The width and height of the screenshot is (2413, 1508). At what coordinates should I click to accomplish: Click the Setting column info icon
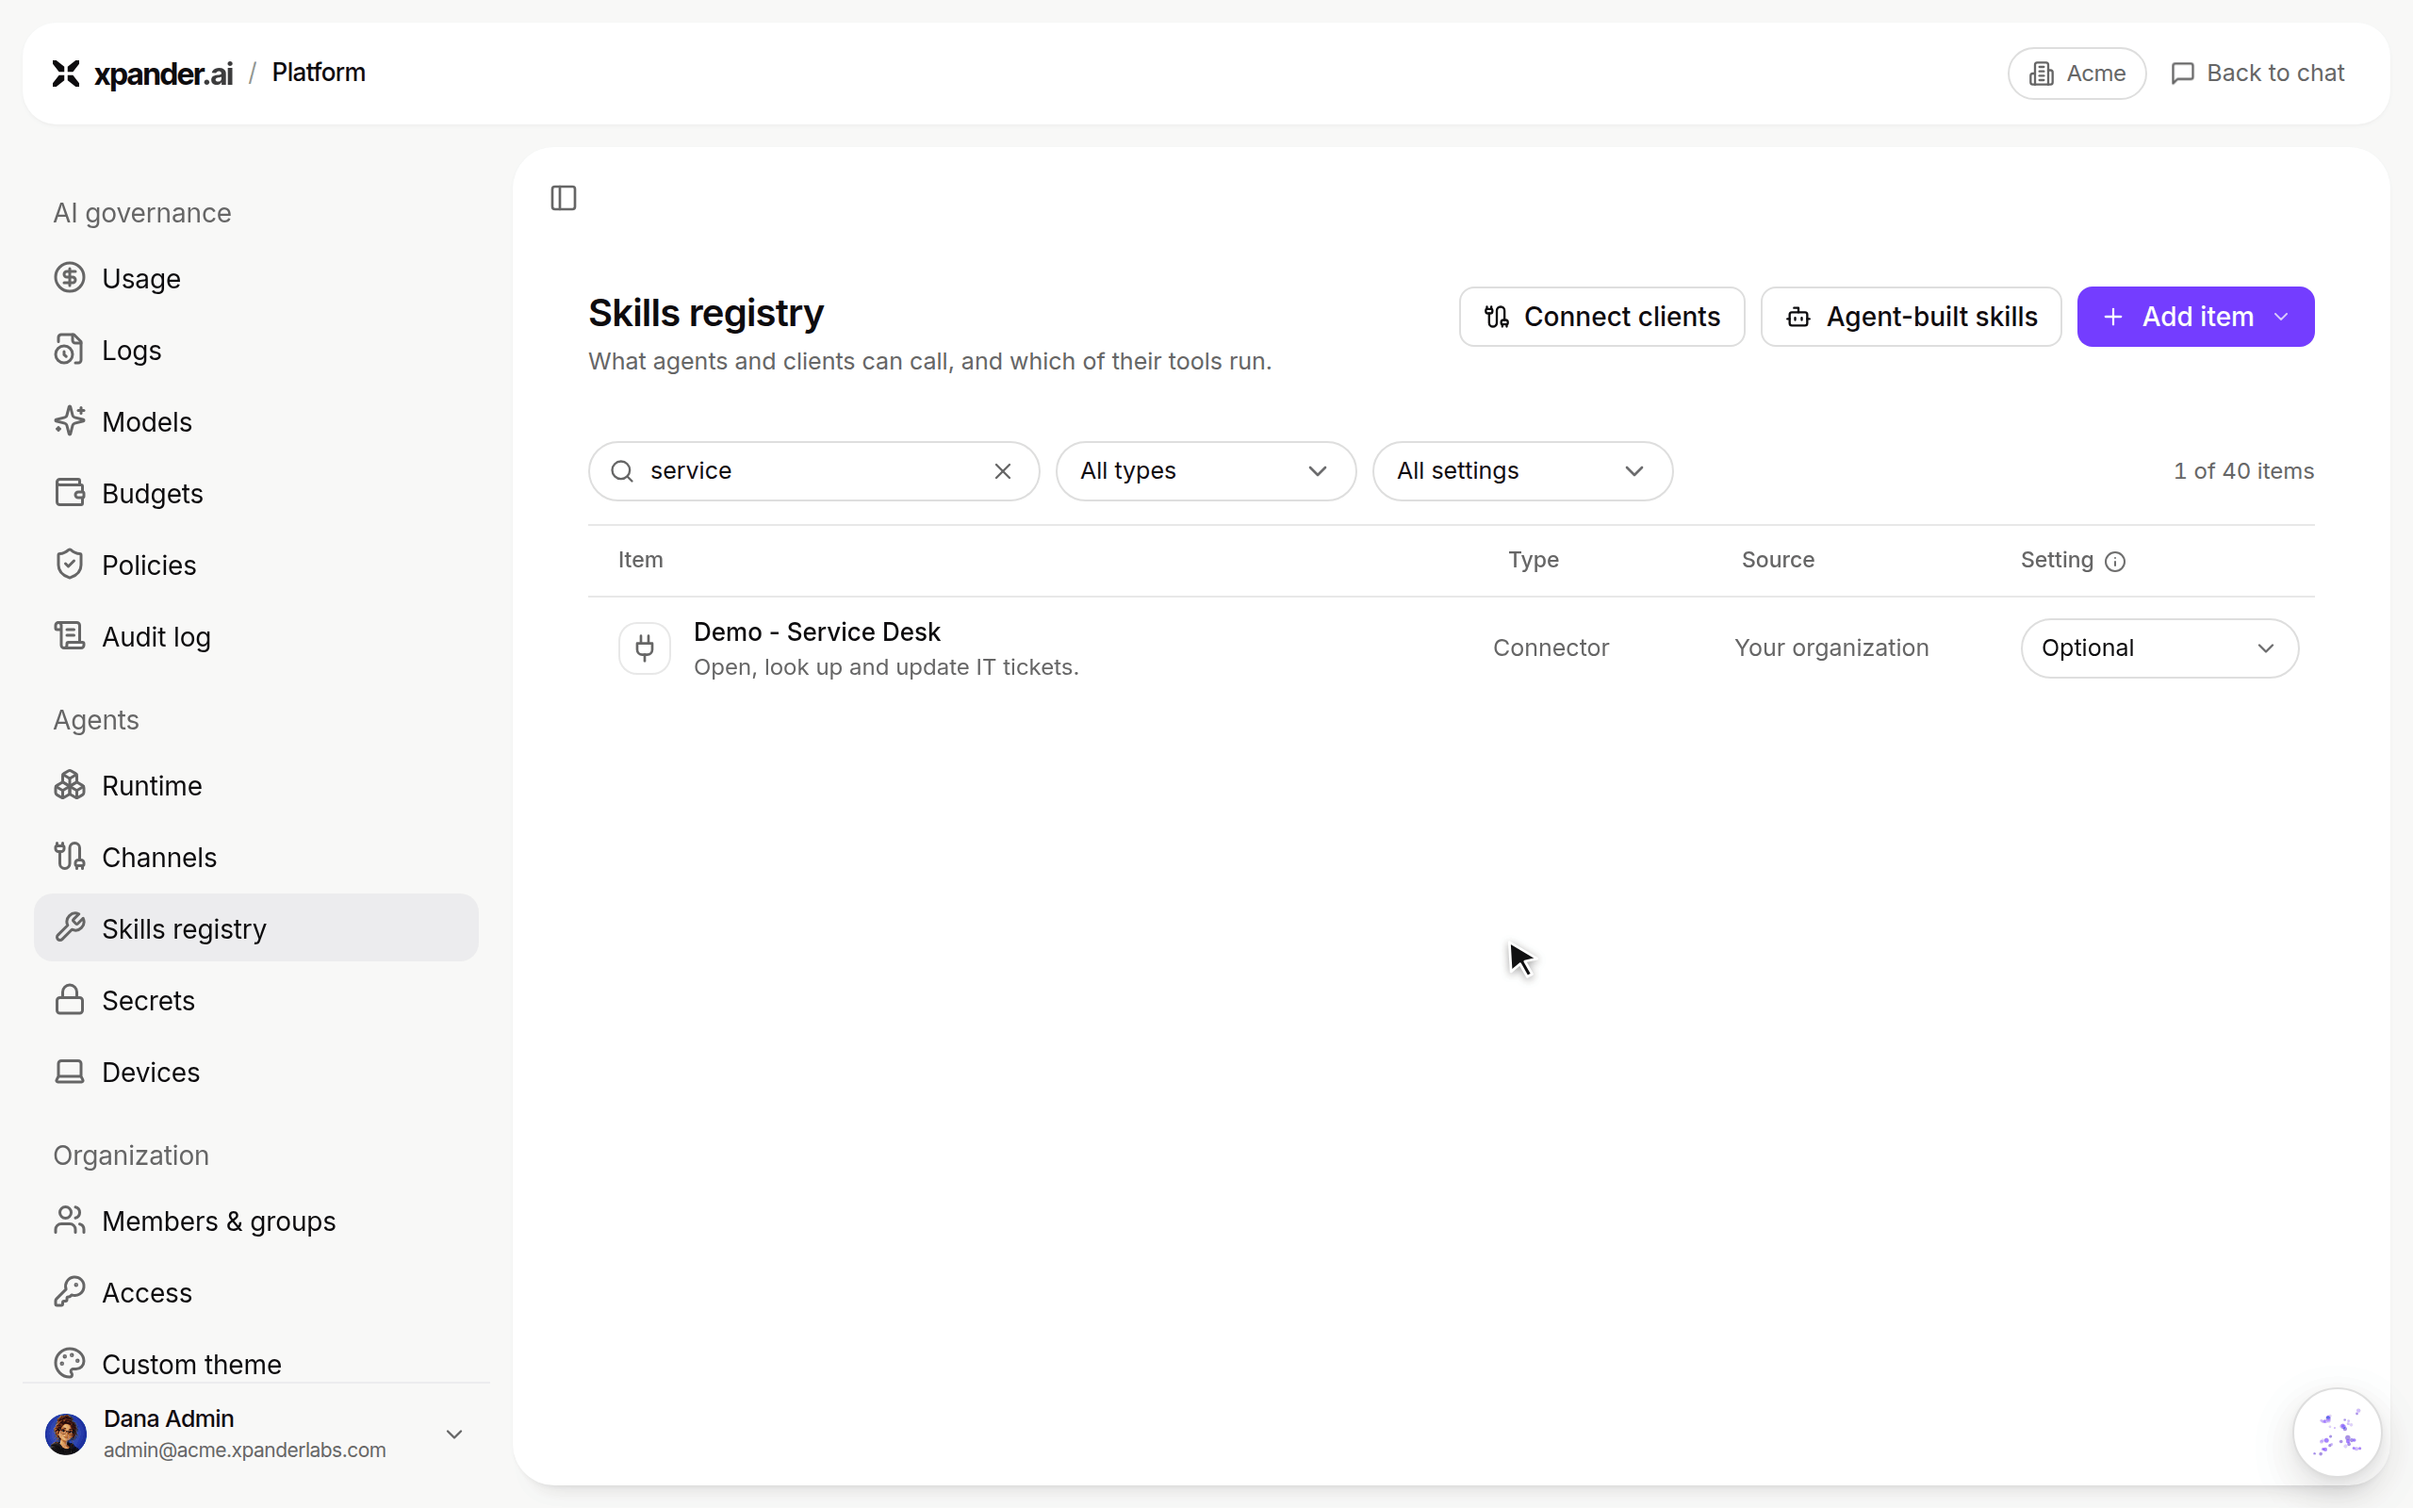[2115, 562]
